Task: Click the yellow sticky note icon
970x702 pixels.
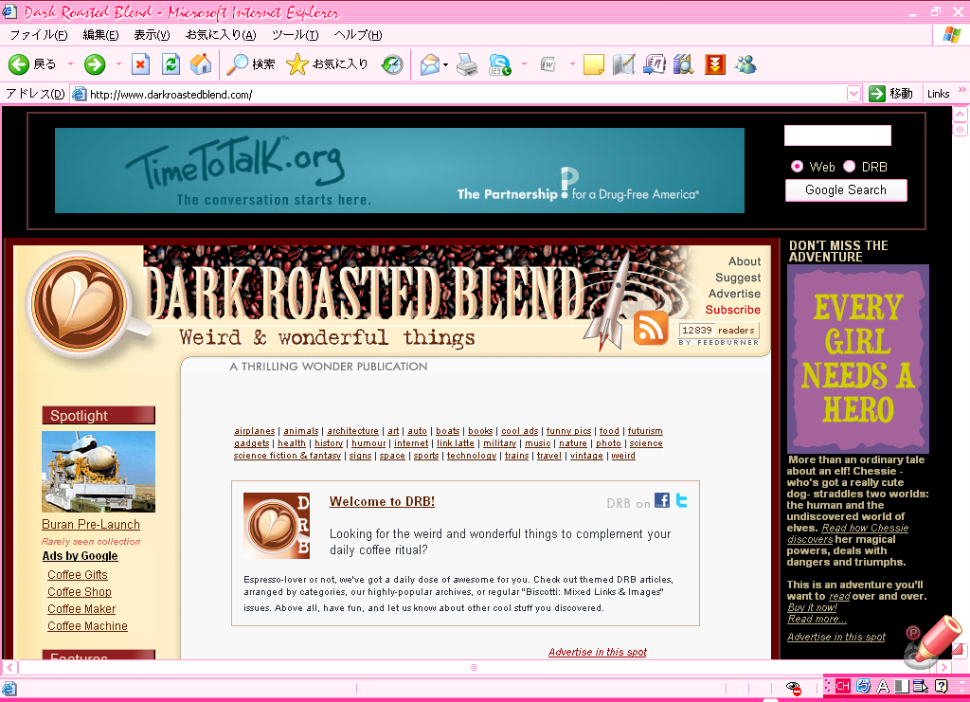Action: coord(593,64)
